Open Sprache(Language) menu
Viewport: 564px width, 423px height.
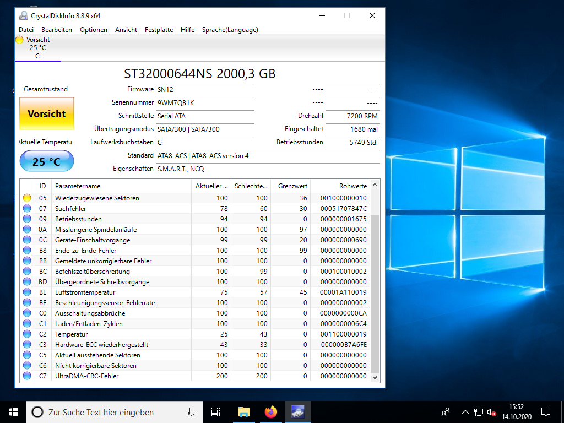[230, 30]
